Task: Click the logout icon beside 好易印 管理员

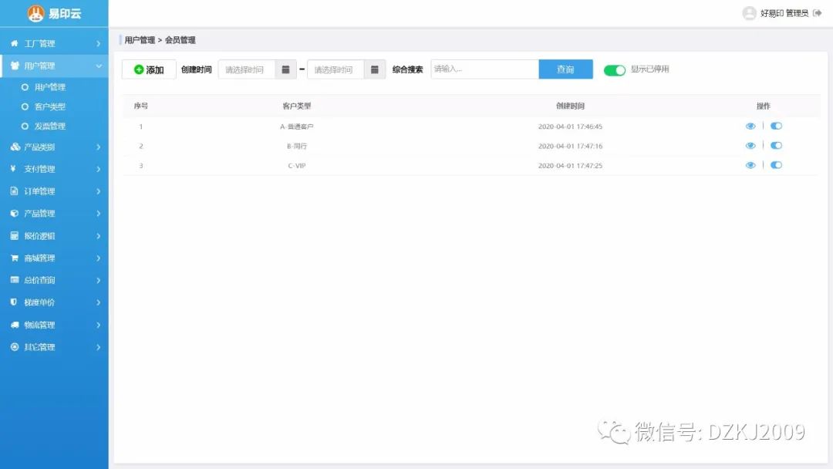Action: tap(818, 13)
